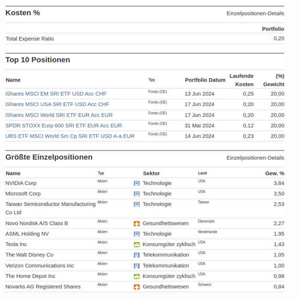This screenshot has width=298, height=300.
Task: Click the Gesundheitswesen icon in Novartis AG row
Action: [136, 287]
